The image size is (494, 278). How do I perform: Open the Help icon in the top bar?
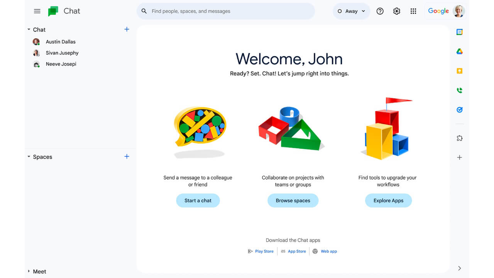380,11
